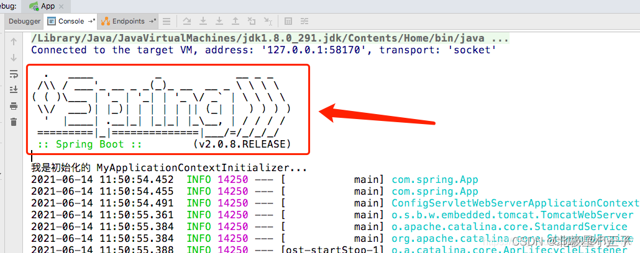Switch to the Debugger tab
Viewport: 640px width, 253px height.
24,21
